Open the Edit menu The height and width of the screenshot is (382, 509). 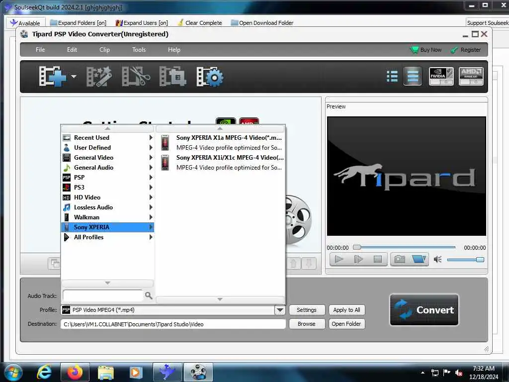(x=72, y=50)
